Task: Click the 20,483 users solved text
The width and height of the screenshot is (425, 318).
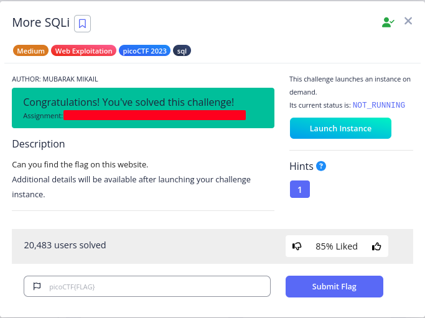Action: tap(65, 245)
